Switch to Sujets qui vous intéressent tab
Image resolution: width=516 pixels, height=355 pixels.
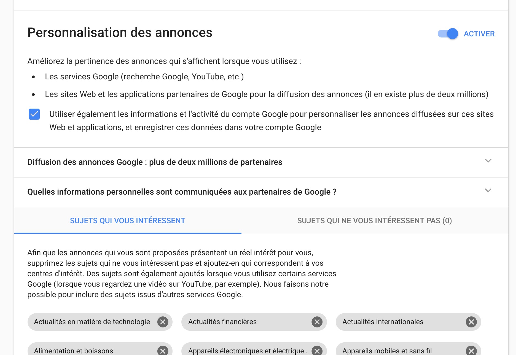click(128, 221)
